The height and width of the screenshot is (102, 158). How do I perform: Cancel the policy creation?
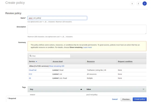pos(115,99)
